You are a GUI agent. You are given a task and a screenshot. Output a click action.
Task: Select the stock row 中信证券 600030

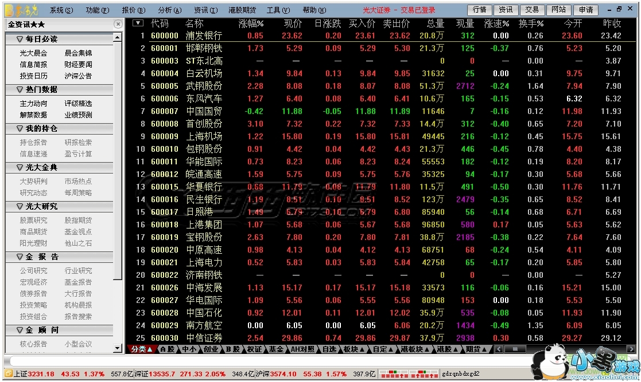pyautogui.click(x=381, y=338)
